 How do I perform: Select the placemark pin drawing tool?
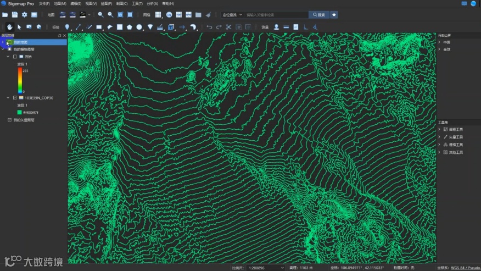[68, 26]
